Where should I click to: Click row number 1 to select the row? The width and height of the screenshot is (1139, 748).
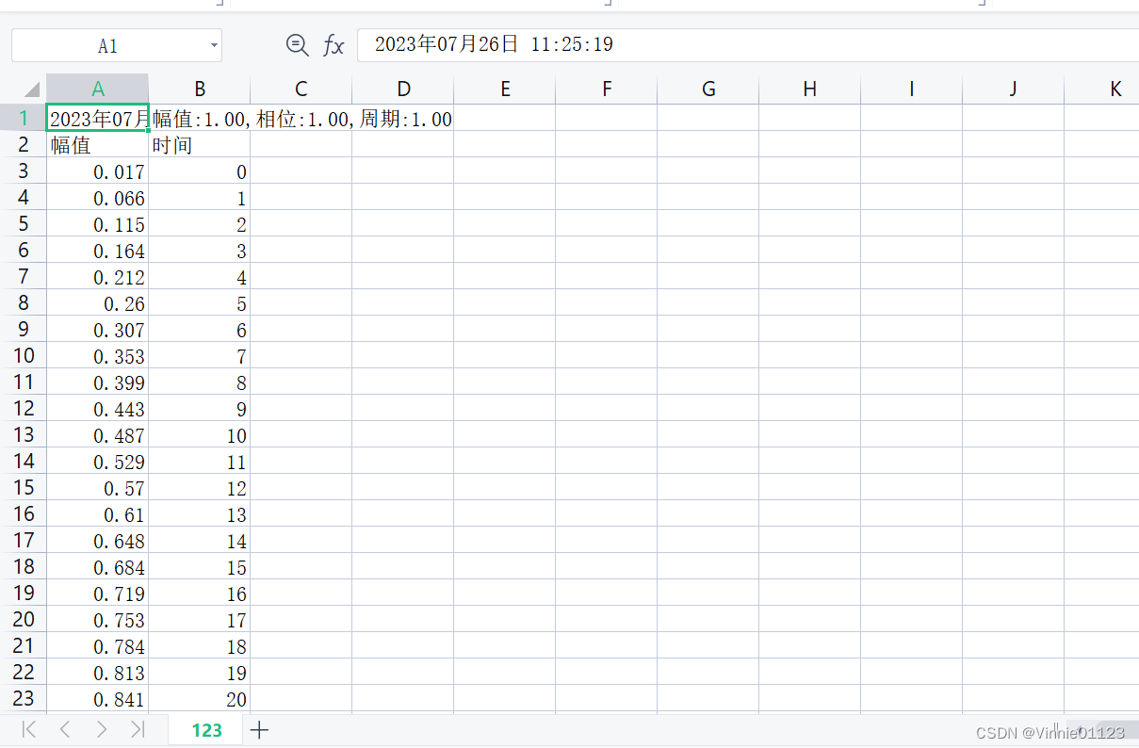[24, 118]
